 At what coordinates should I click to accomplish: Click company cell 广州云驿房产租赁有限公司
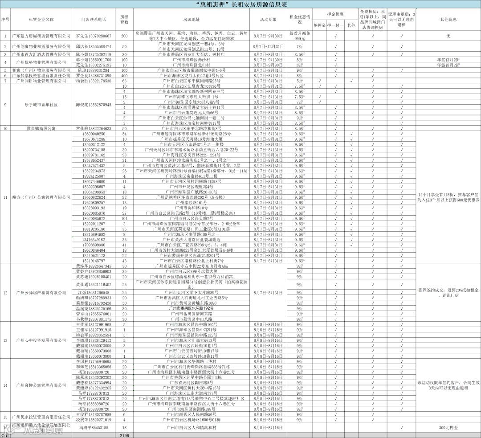point(41,292)
